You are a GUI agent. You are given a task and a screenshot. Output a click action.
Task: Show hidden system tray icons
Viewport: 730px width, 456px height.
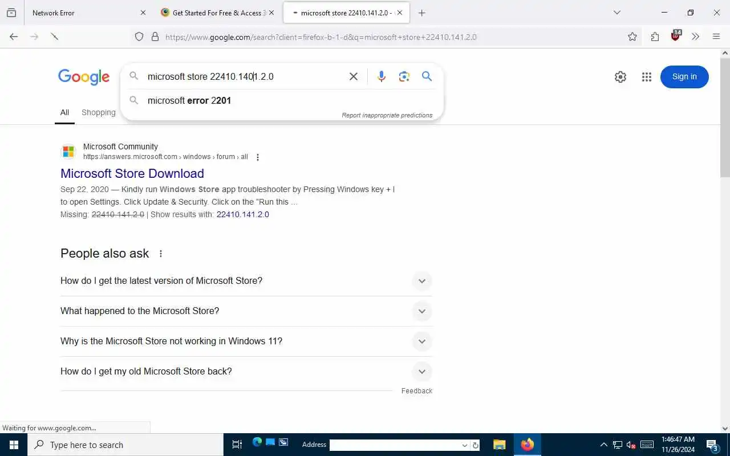pyautogui.click(x=603, y=445)
